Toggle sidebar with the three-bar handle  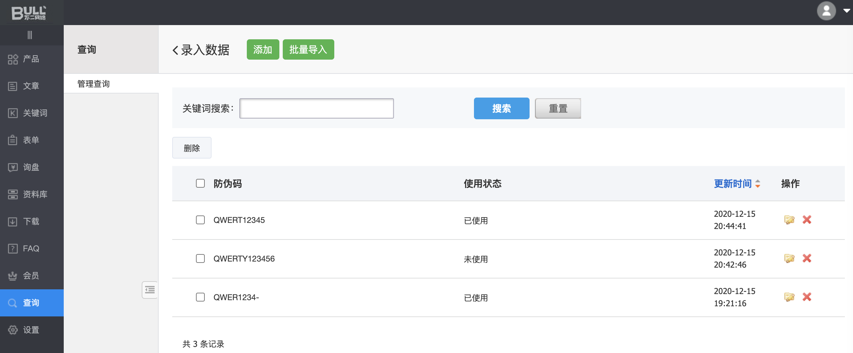[30, 35]
